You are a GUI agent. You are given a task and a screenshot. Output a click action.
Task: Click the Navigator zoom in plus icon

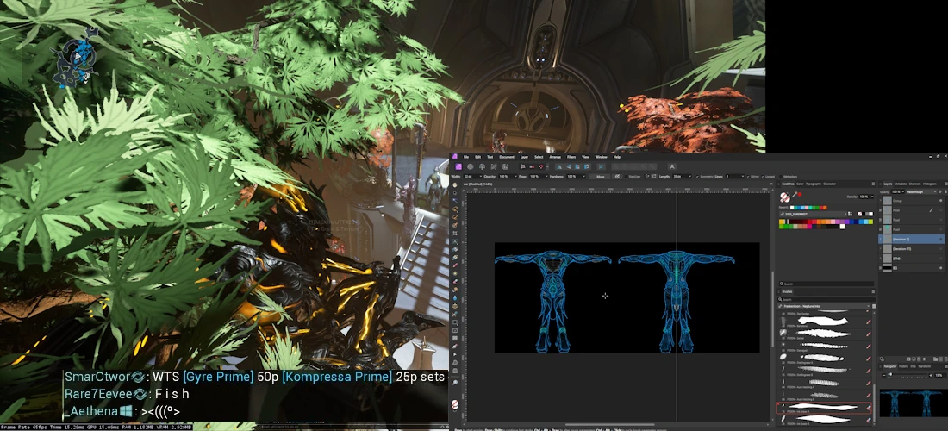pos(931,375)
